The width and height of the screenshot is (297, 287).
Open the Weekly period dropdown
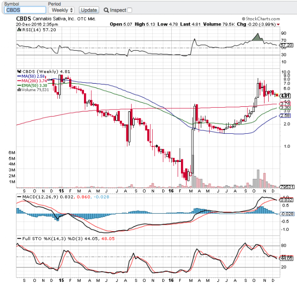(62, 10)
